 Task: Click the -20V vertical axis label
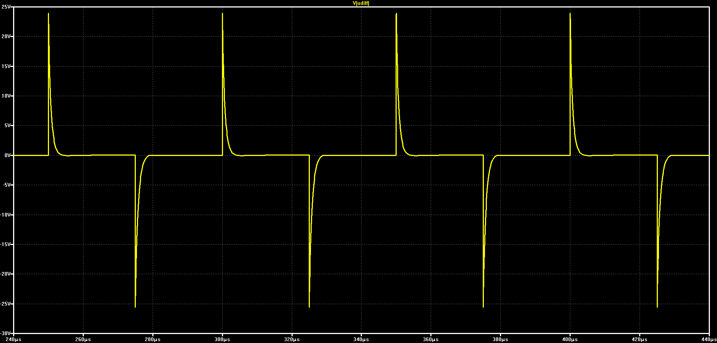tap(5, 274)
